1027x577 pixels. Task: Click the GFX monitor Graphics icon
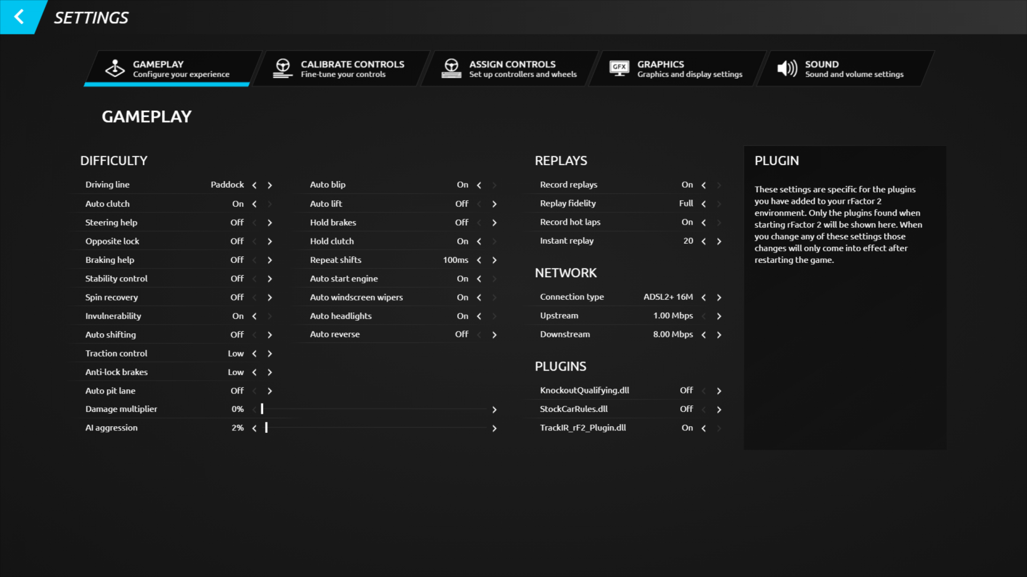point(619,68)
